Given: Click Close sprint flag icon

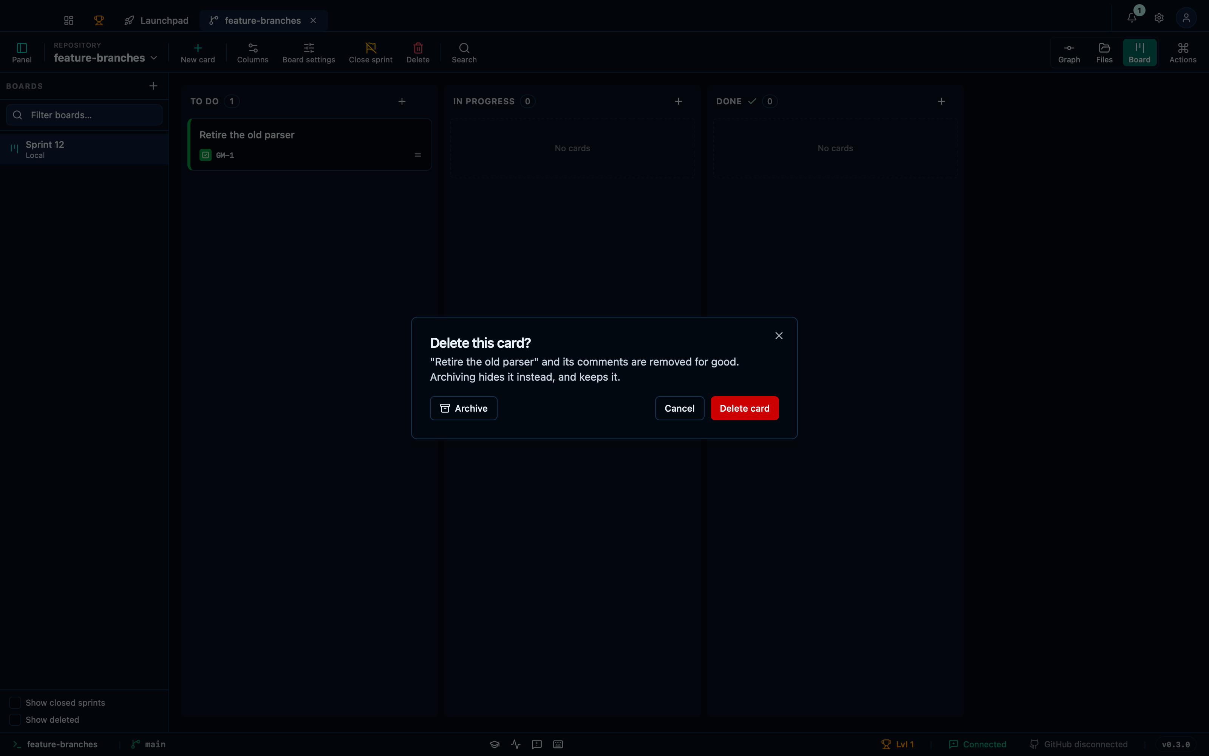Looking at the screenshot, I should 371,53.
